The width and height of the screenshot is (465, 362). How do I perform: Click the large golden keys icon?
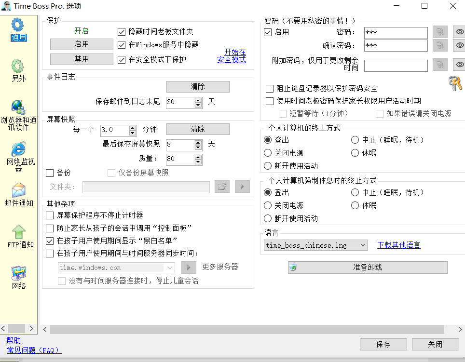click(x=455, y=83)
